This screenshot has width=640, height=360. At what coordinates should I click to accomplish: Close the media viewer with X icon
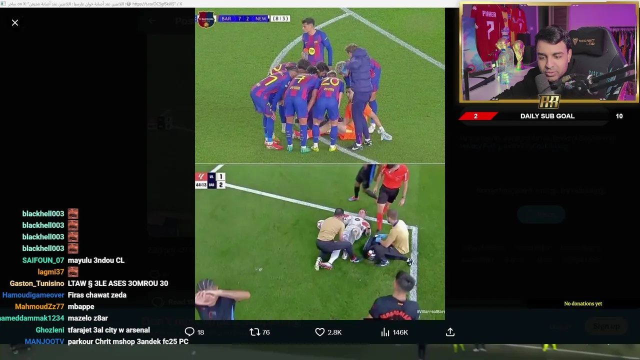(15, 22)
